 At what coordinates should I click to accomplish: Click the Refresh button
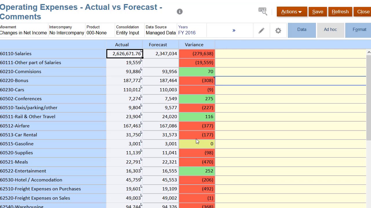pyautogui.click(x=340, y=12)
